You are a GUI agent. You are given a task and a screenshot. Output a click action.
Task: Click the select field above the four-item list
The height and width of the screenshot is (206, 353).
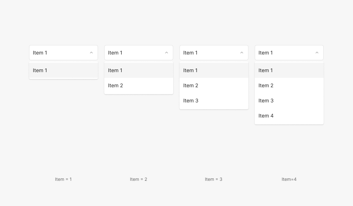[284, 53]
